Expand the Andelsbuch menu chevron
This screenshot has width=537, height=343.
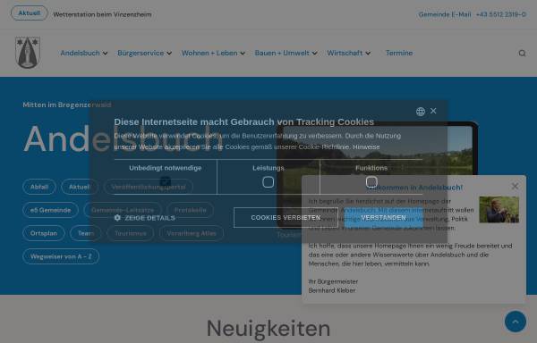(x=105, y=54)
